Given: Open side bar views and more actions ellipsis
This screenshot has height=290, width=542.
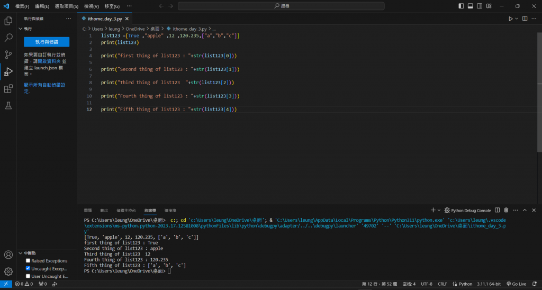Looking at the screenshot, I should (68, 19).
